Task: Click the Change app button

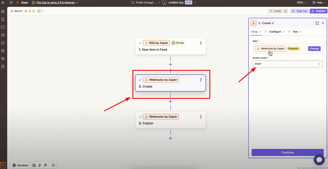Action: 314,49
